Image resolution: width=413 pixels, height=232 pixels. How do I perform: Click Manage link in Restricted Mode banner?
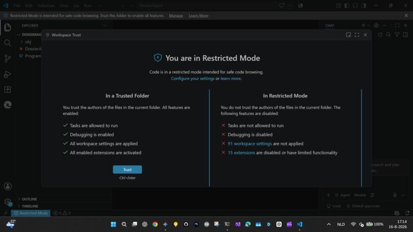point(176,15)
